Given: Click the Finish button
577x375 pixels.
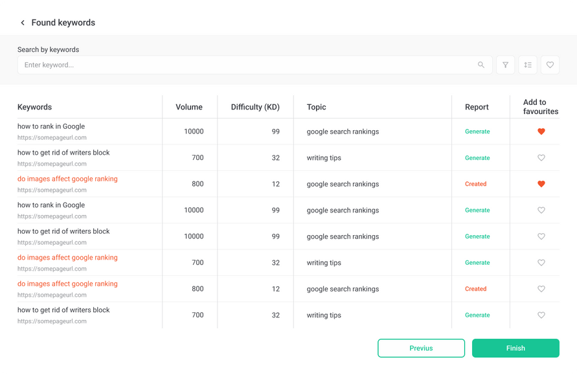Looking at the screenshot, I should coord(515,348).
